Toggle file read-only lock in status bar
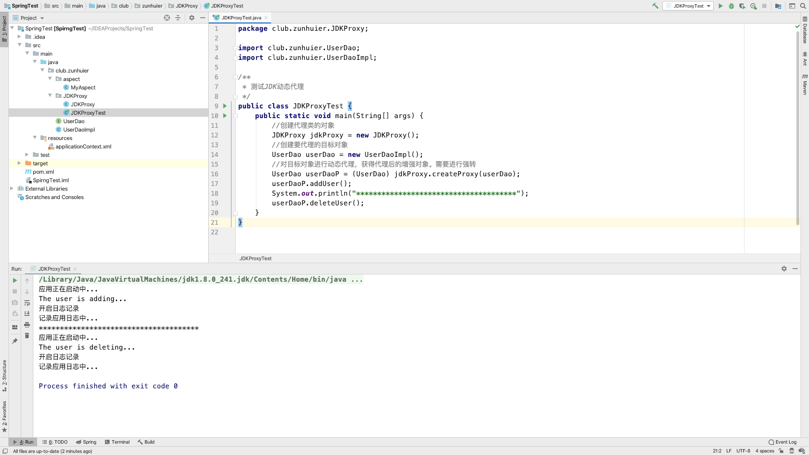Image resolution: width=809 pixels, height=455 pixels. pos(781,451)
